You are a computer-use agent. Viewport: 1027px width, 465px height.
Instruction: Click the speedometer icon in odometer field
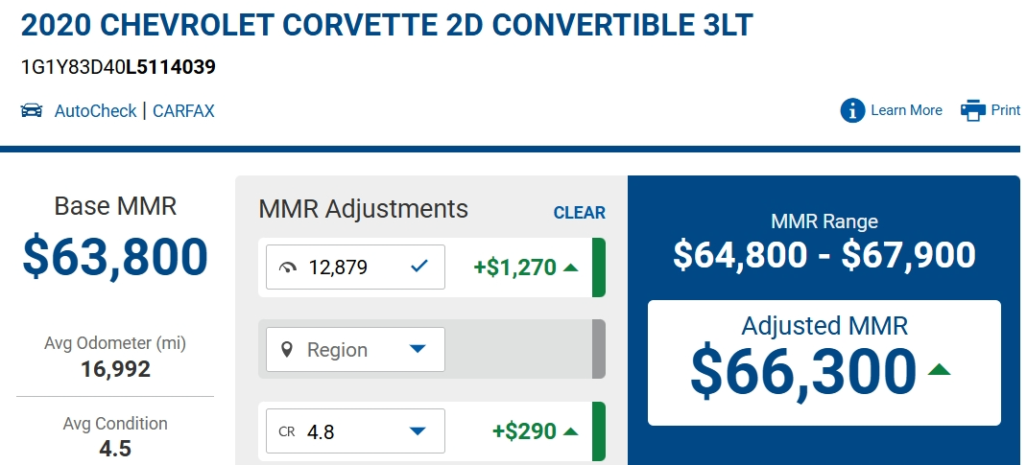[x=288, y=267]
